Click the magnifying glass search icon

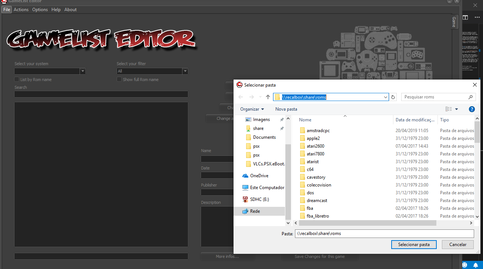pyautogui.click(x=471, y=97)
